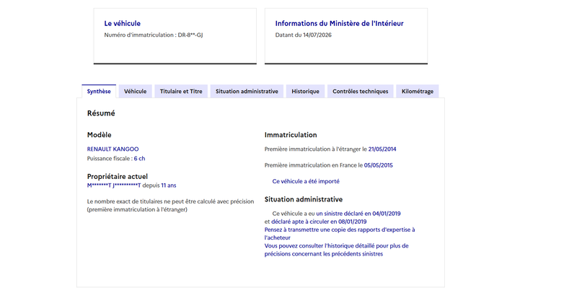The width and height of the screenshot is (577, 288).
Task: Click the 11 ans ownership duration
Action: (169, 186)
